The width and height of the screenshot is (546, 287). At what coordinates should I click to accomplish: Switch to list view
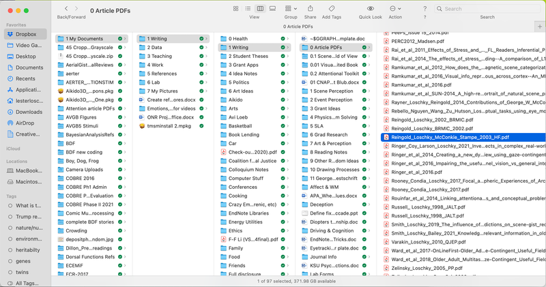(x=248, y=9)
